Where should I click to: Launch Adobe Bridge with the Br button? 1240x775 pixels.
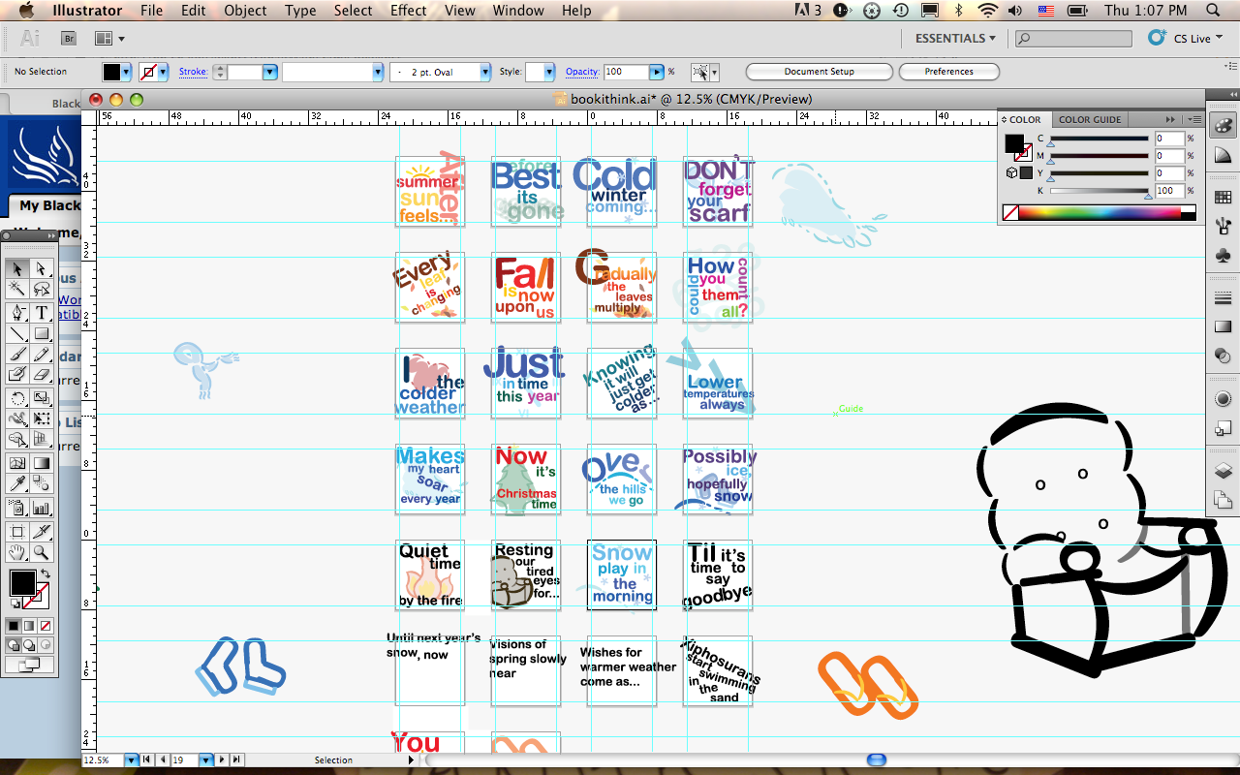coord(69,38)
